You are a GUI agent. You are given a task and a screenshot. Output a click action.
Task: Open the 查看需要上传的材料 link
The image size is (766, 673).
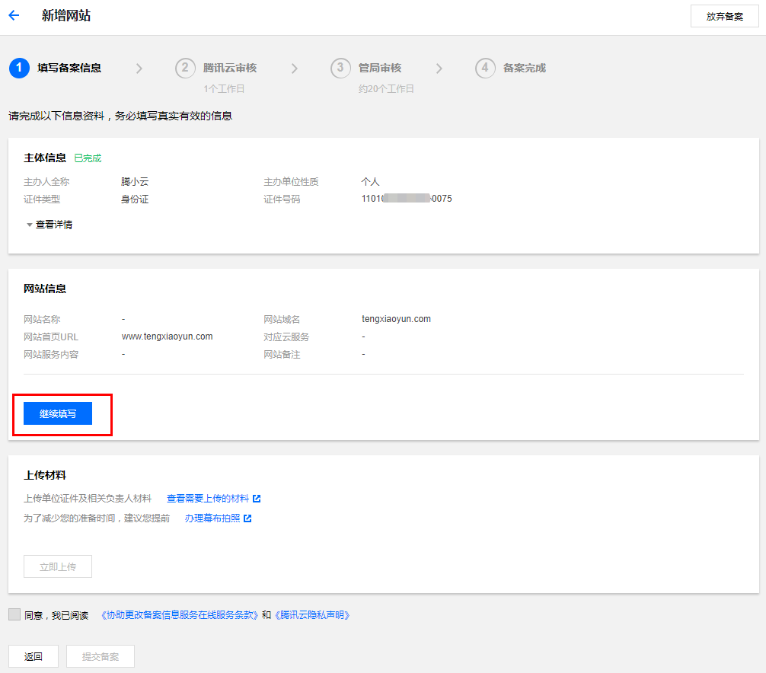207,499
